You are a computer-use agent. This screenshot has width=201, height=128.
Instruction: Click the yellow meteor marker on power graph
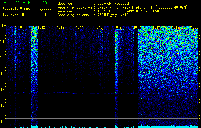click(x=97, y=126)
